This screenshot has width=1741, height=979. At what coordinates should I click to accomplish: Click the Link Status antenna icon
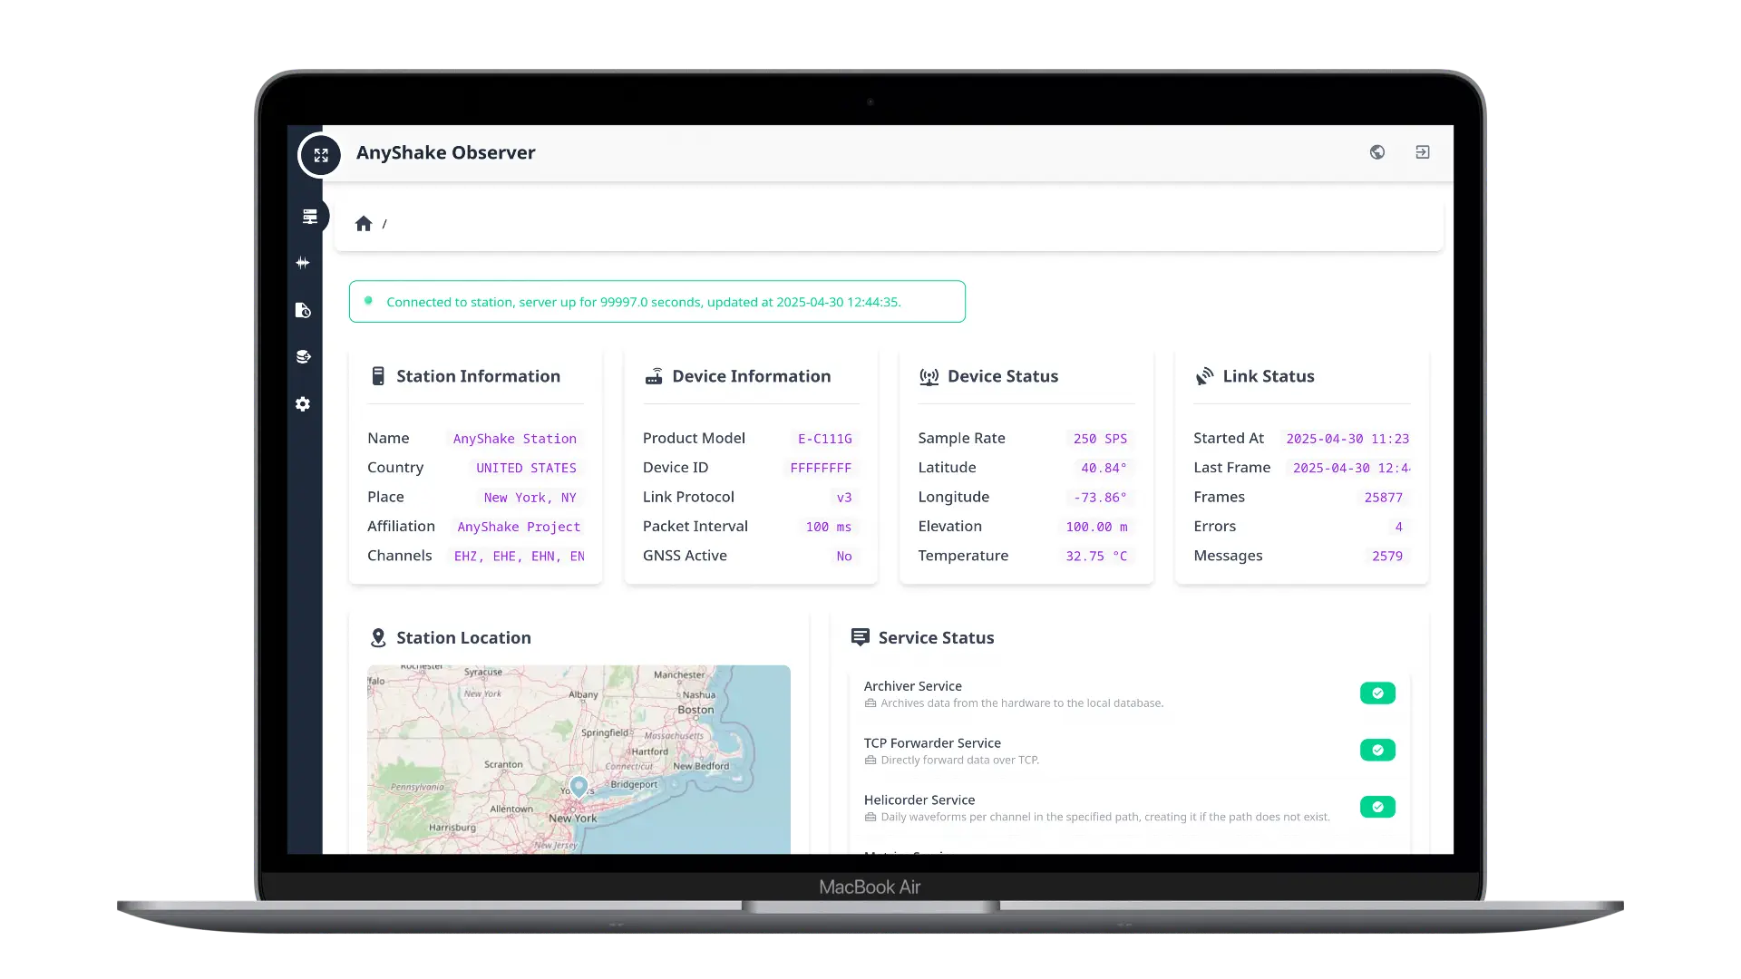click(1204, 376)
